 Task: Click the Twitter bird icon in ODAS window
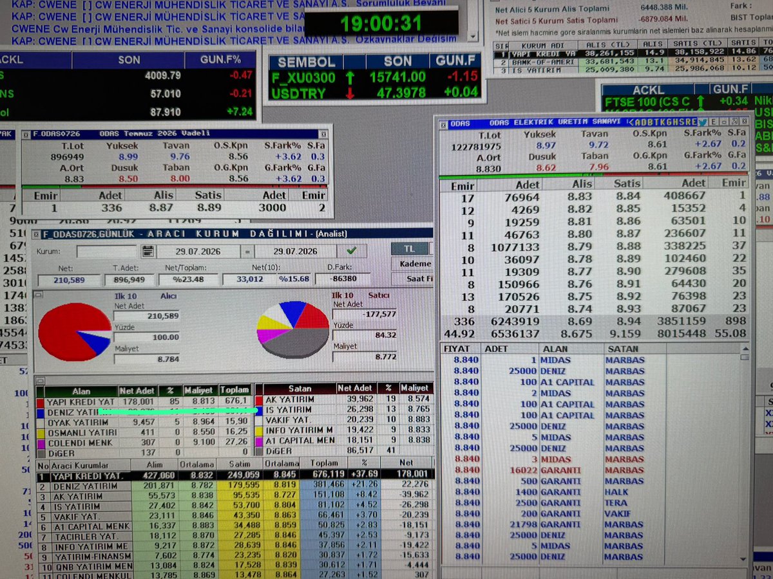[701, 122]
